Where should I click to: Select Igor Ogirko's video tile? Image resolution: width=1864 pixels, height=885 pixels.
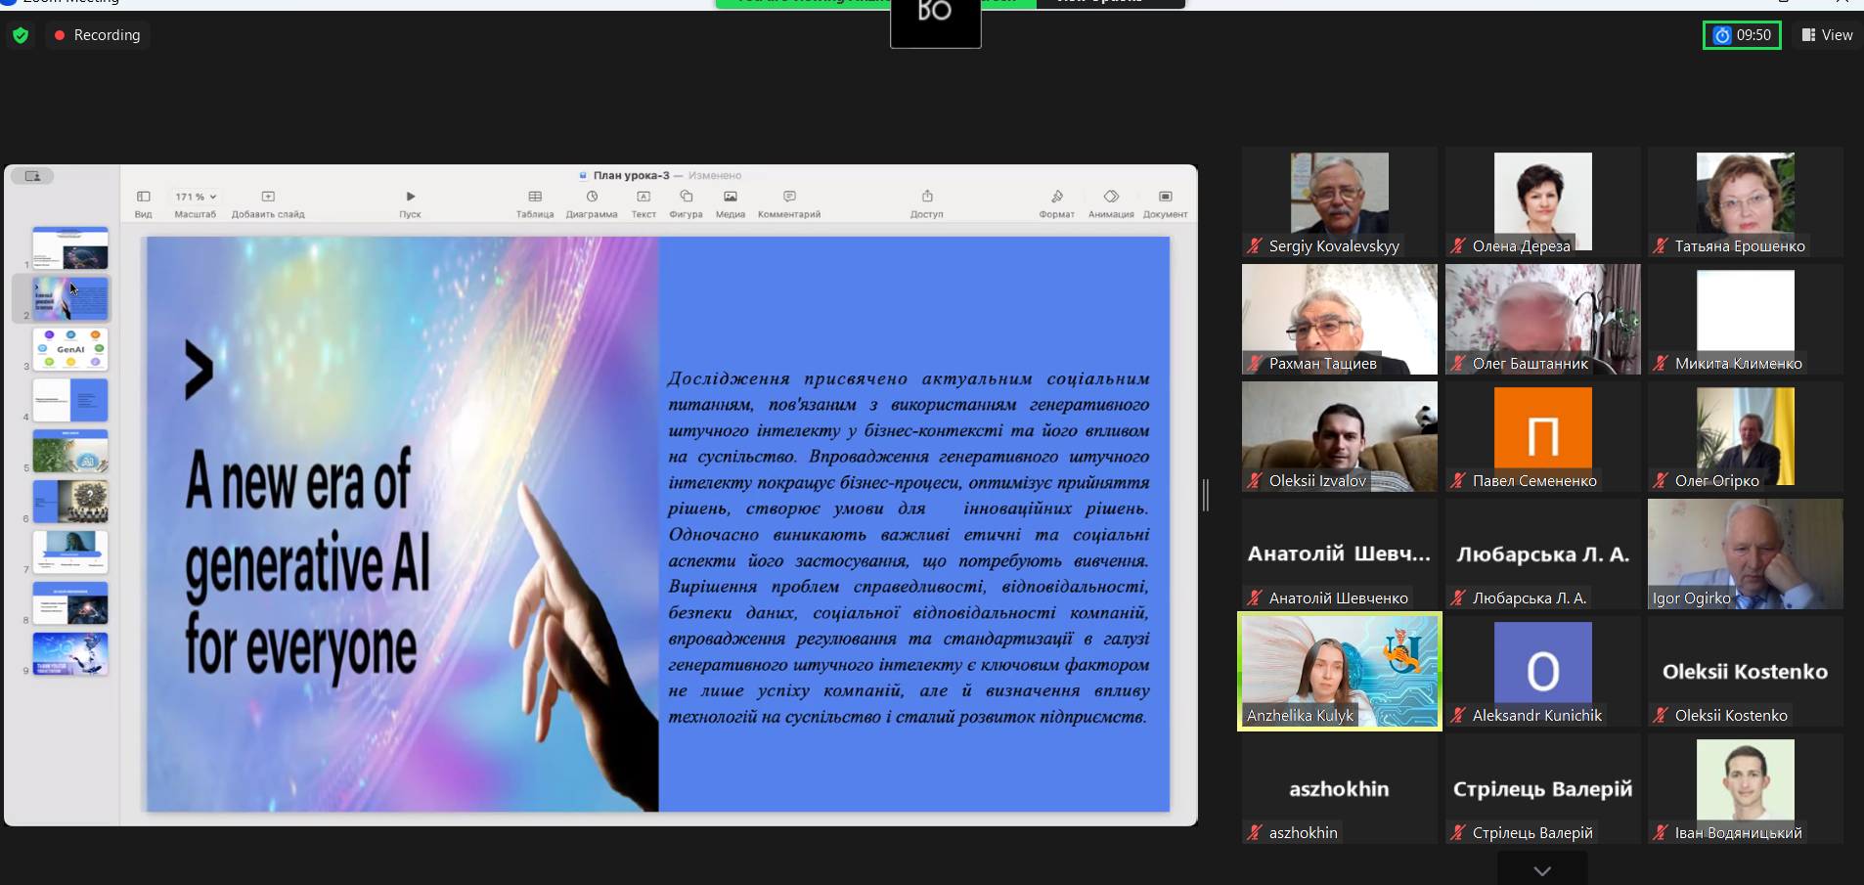coord(1746,553)
